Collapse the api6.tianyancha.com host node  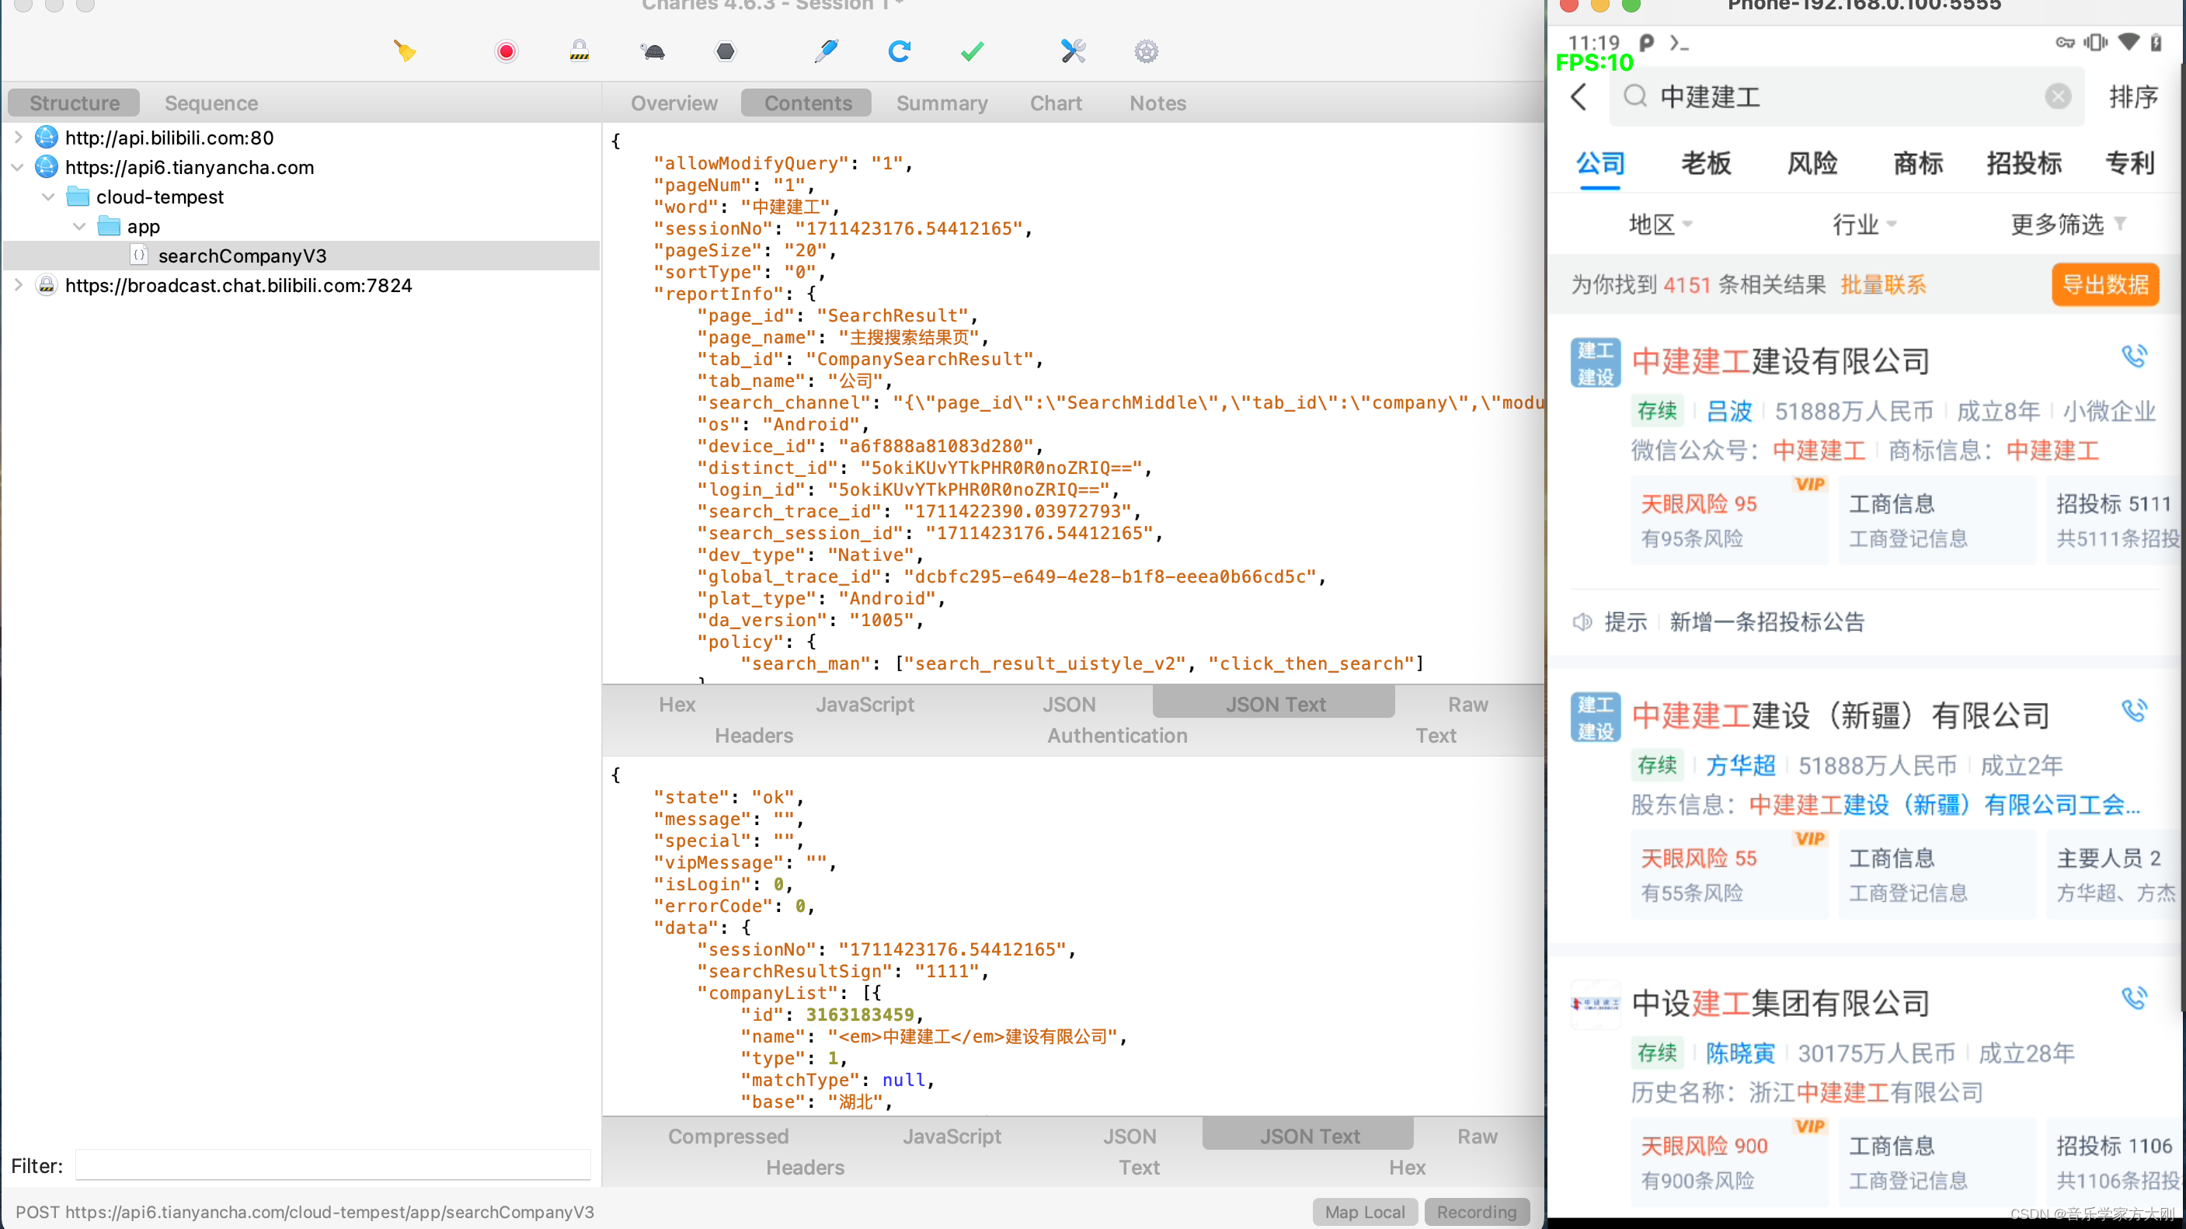(x=18, y=167)
